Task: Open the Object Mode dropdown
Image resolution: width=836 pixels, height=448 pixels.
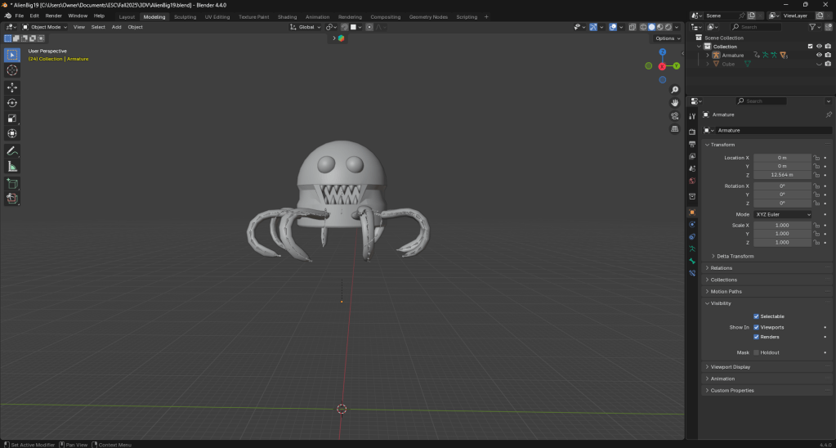Action: pyautogui.click(x=49, y=27)
